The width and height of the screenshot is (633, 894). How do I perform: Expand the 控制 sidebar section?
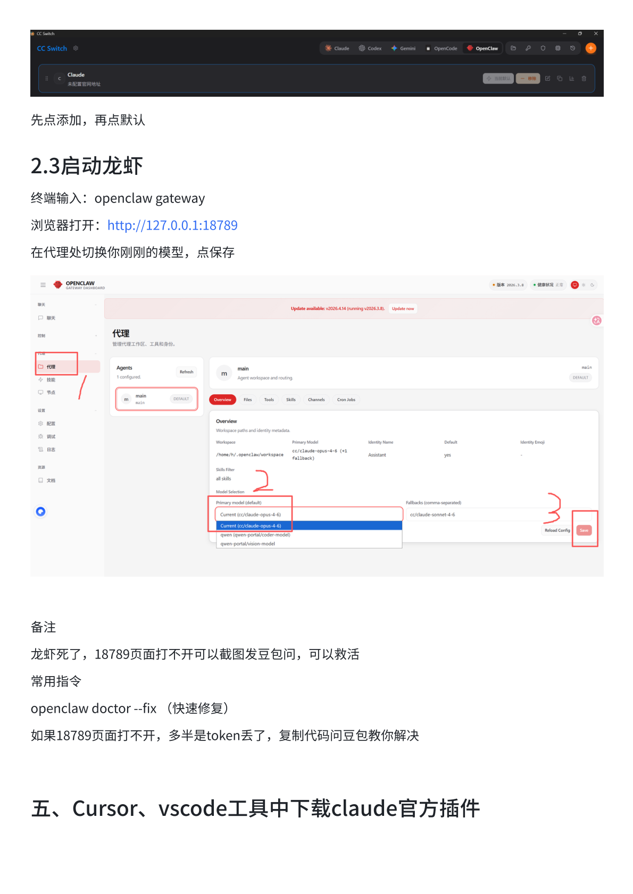coord(68,336)
